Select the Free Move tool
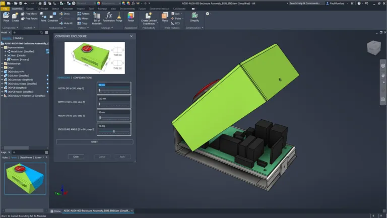Screen dimensions: 387x218 coord(29,14)
